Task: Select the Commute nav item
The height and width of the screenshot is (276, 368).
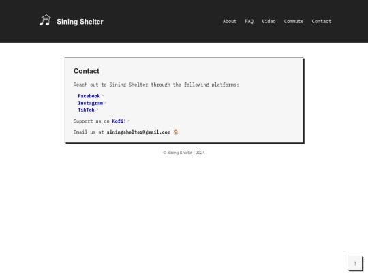Action: pos(294,21)
